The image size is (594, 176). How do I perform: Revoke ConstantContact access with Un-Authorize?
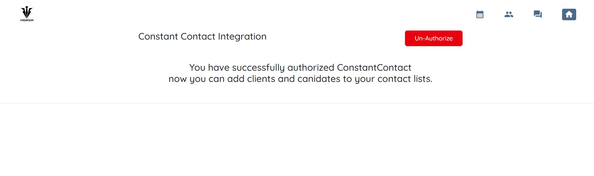pyautogui.click(x=433, y=38)
